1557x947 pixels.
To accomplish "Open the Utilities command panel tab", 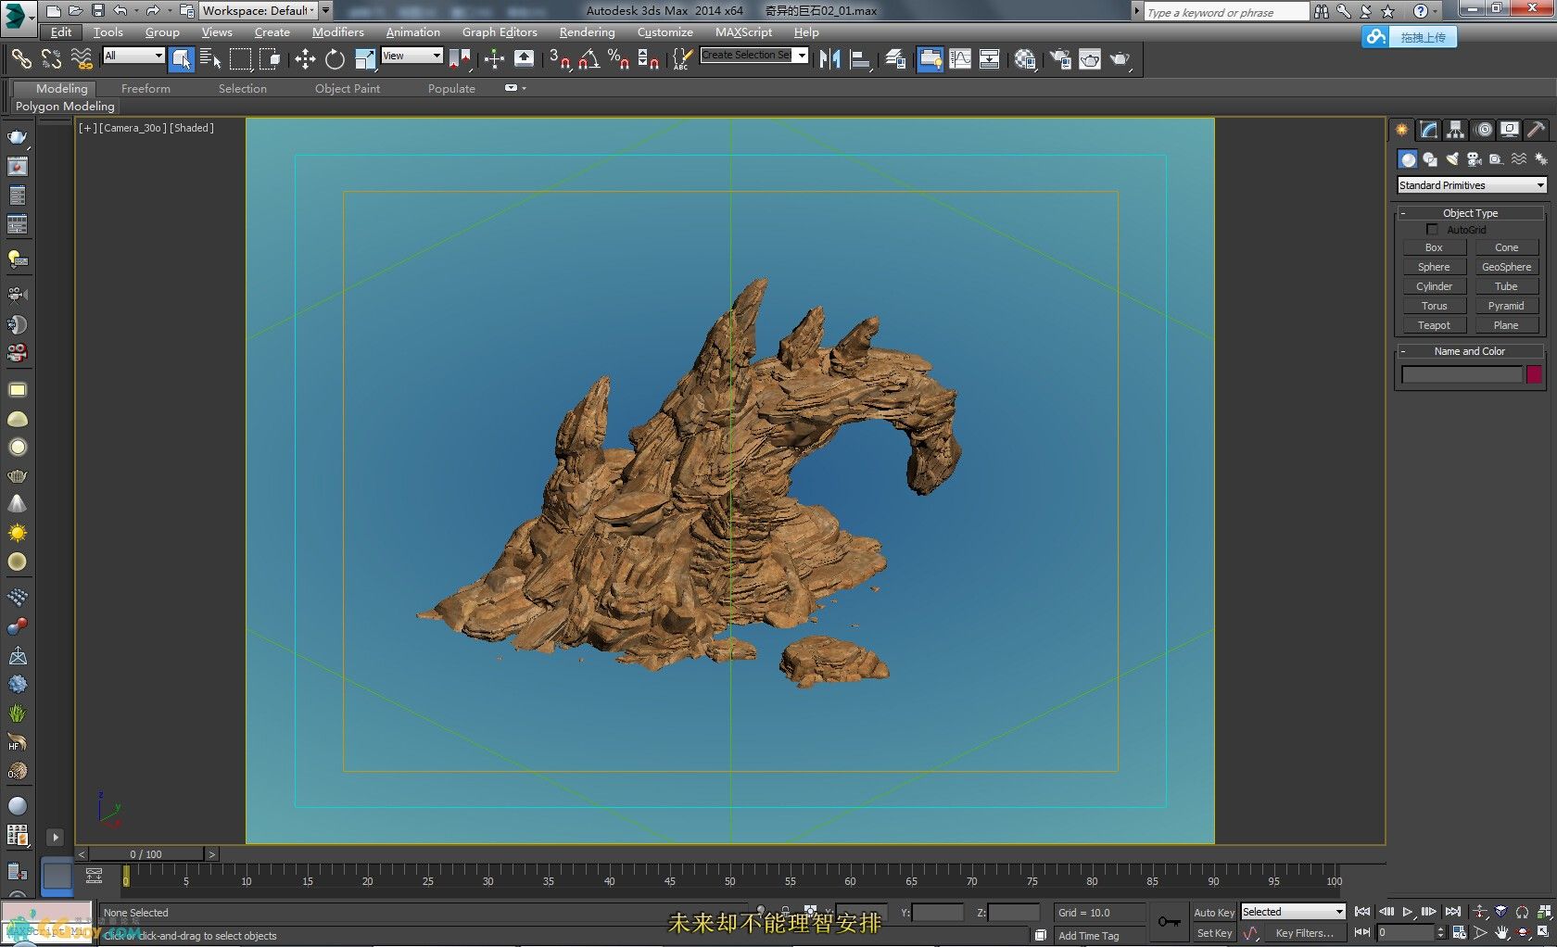I will pos(1537,130).
